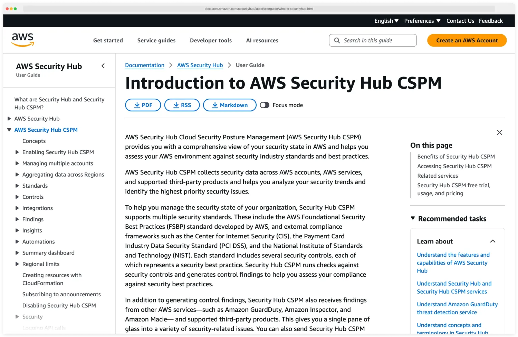Collapse Recommended tasks triangle
The height and width of the screenshot is (337, 518).
click(x=413, y=218)
